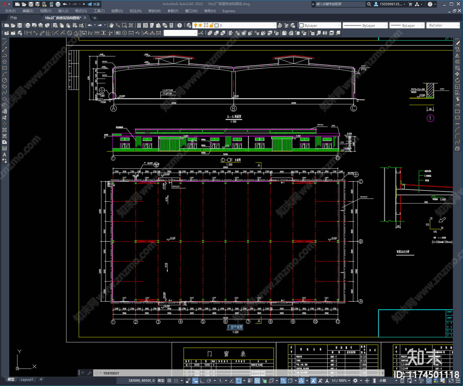Open the dimension style dropdown box
Image resolution: width=463 pixels, height=386 pixels.
(x=181, y=33)
